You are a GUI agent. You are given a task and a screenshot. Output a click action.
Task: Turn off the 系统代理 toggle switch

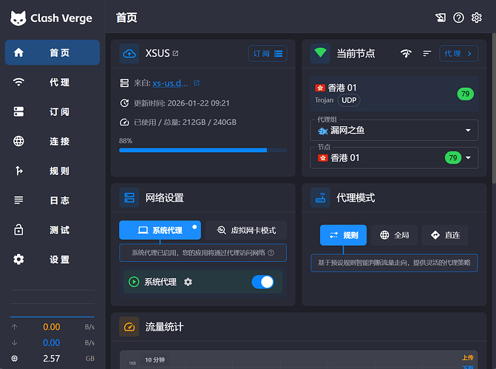262,282
